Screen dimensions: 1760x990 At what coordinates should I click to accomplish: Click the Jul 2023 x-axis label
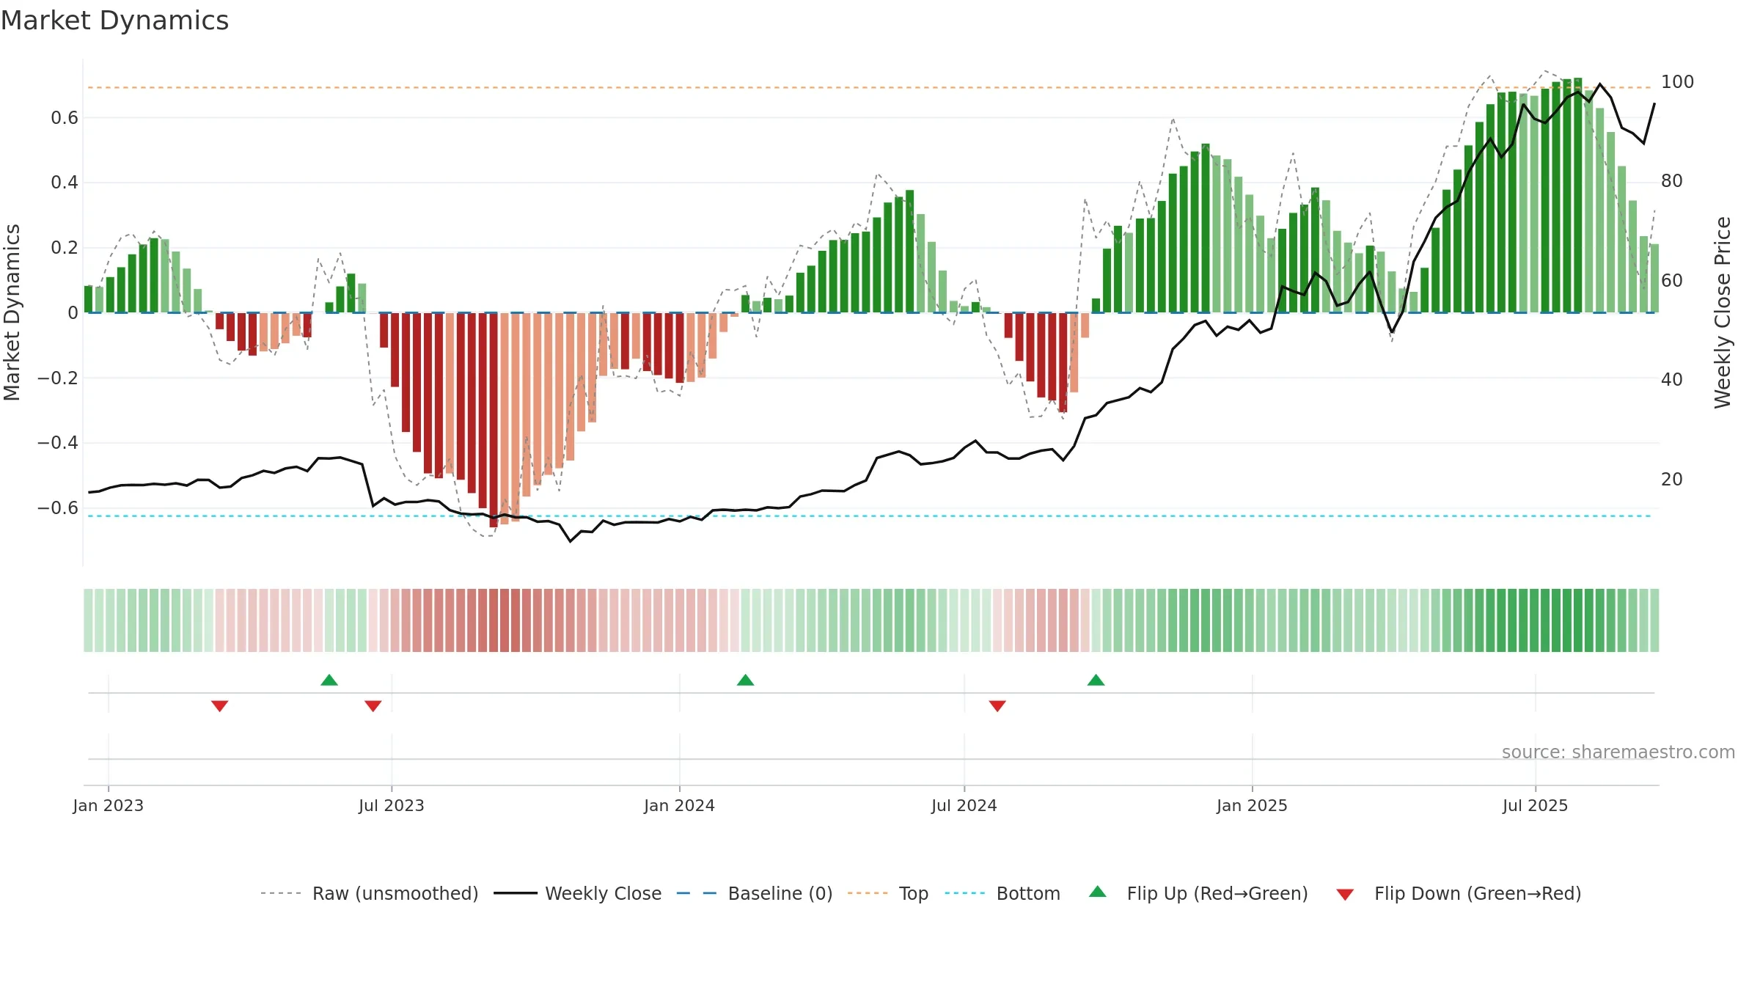click(392, 805)
